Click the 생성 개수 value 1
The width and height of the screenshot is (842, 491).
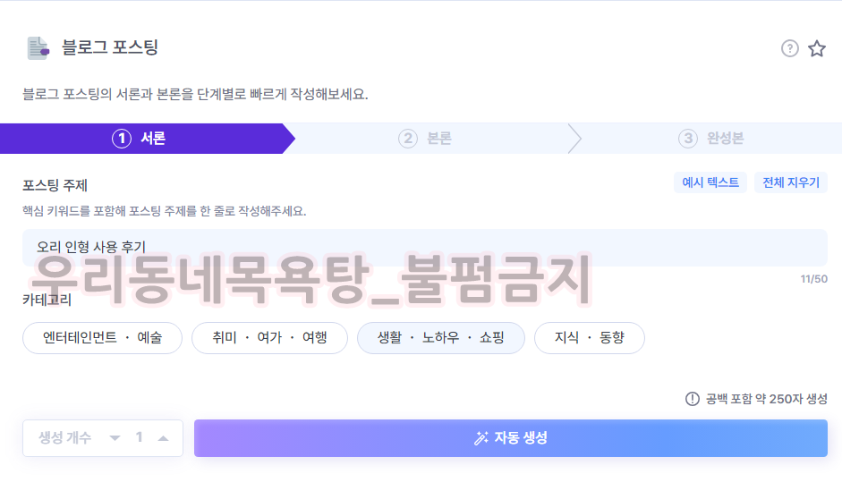tap(139, 438)
